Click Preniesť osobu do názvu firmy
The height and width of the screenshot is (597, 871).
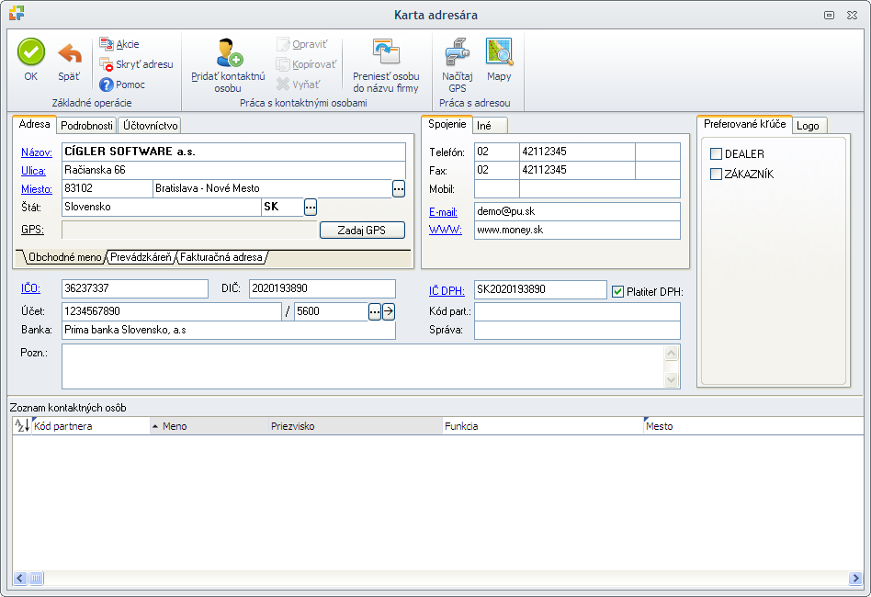[386, 65]
